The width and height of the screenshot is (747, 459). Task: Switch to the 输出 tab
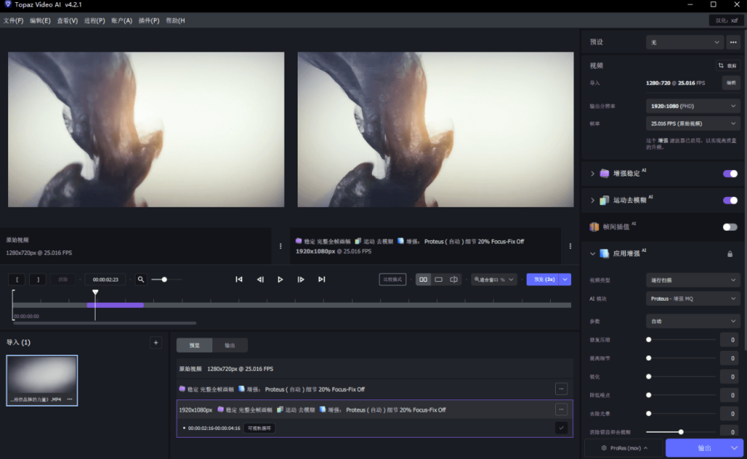[x=230, y=345]
